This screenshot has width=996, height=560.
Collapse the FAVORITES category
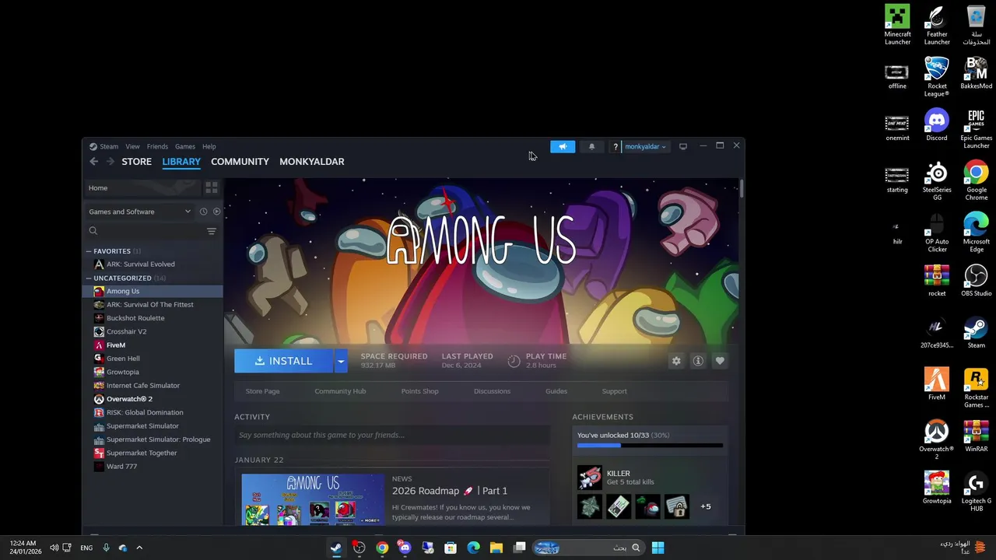pos(89,251)
